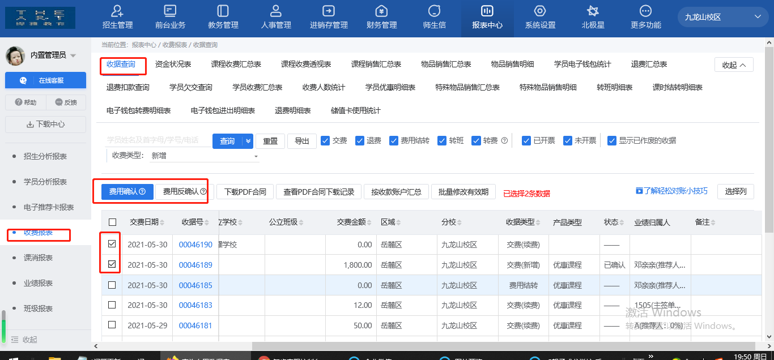Image resolution: width=774 pixels, height=360 pixels.
Task: Open receipt link 00046190
Action: pos(195,245)
